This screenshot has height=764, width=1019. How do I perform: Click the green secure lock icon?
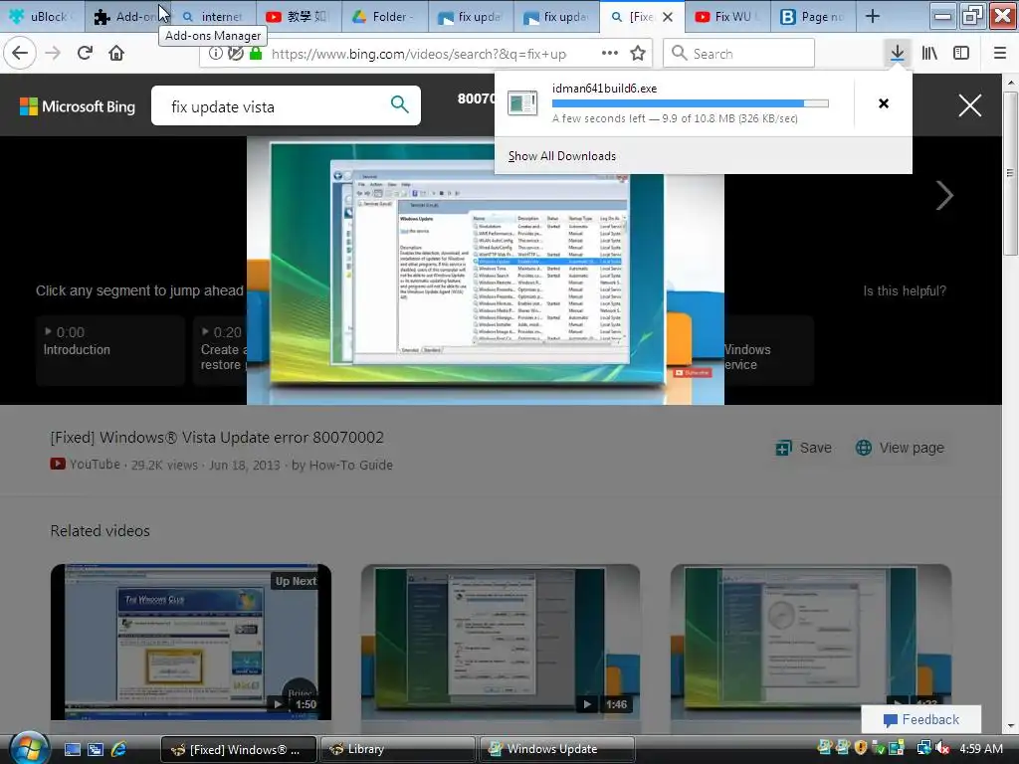(256, 54)
